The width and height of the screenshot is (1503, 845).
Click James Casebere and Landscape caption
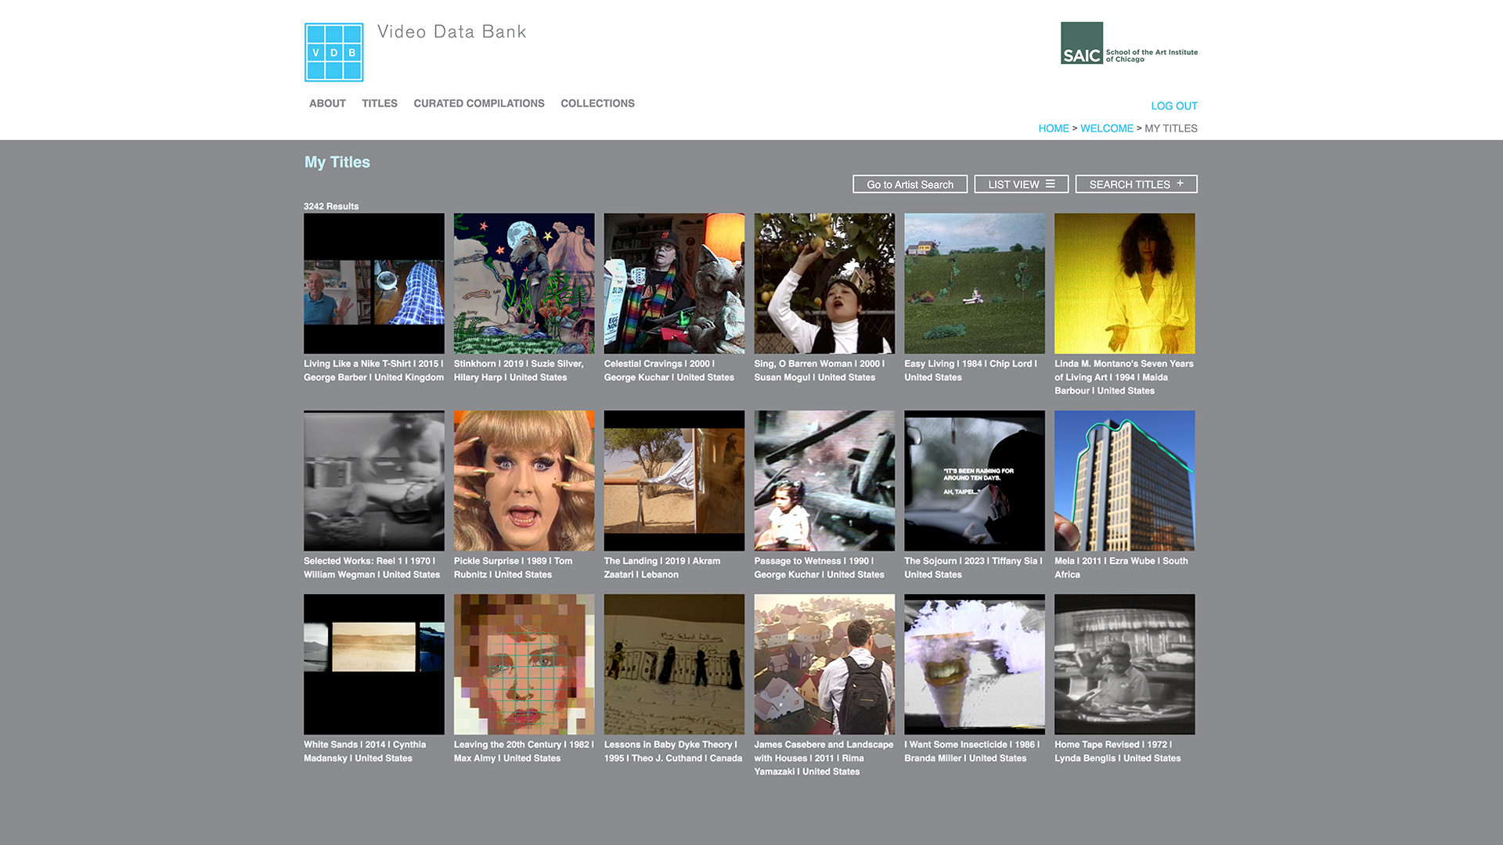point(824,758)
